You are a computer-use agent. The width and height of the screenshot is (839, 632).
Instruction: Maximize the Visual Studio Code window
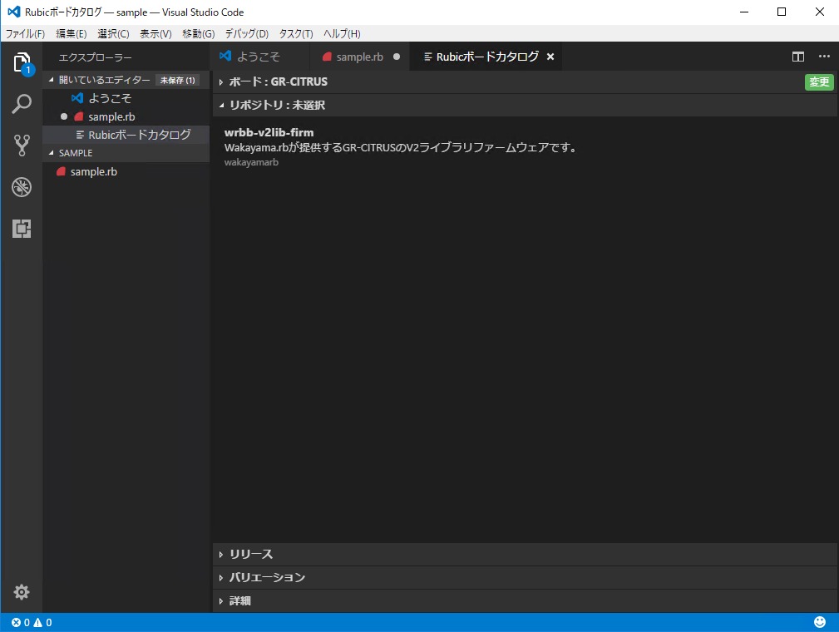tap(782, 12)
